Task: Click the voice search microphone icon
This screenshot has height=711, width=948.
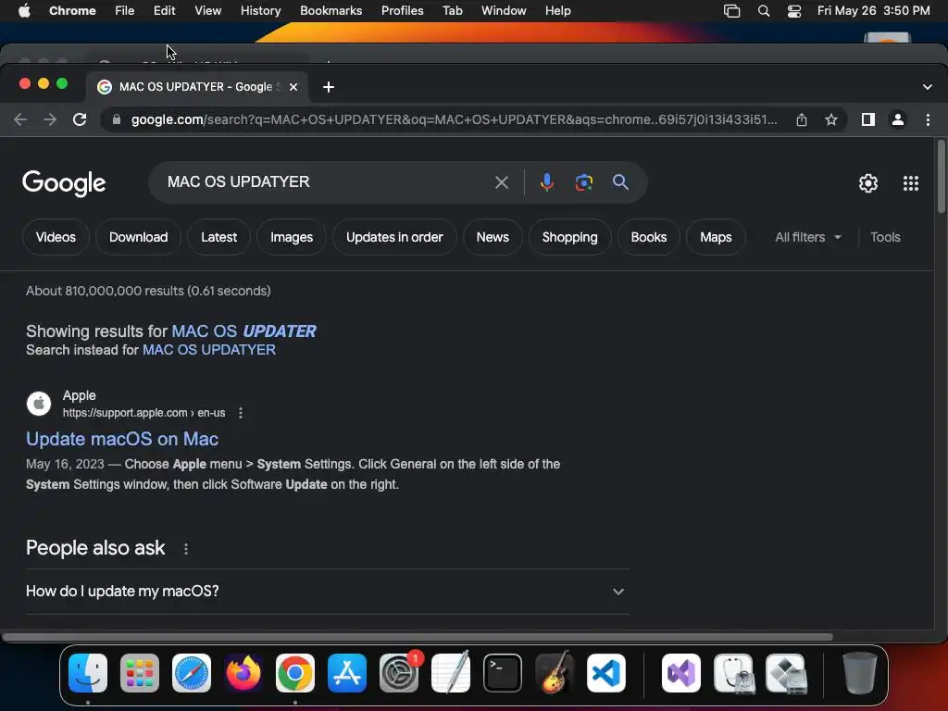Action: pyautogui.click(x=546, y=182)
